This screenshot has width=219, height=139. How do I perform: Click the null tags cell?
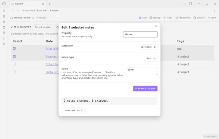[180, 49]
